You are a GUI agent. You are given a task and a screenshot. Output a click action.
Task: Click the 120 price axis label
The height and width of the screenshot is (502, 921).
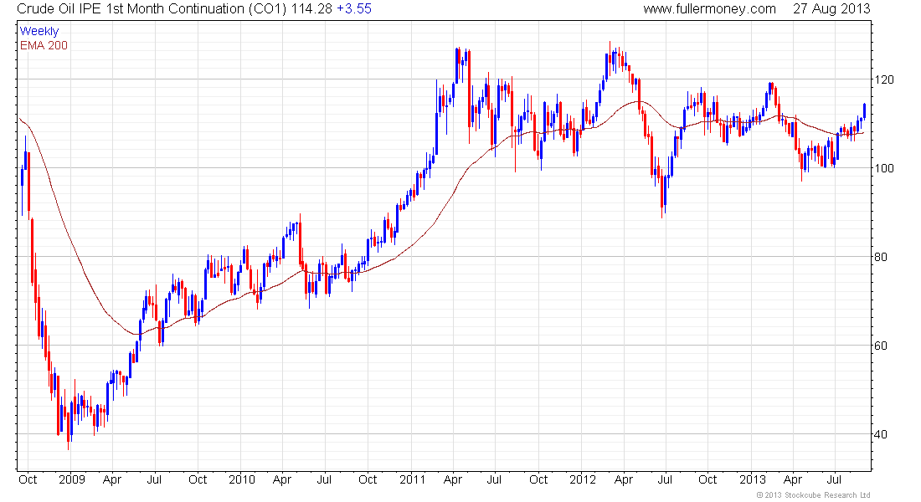(884, 79)
